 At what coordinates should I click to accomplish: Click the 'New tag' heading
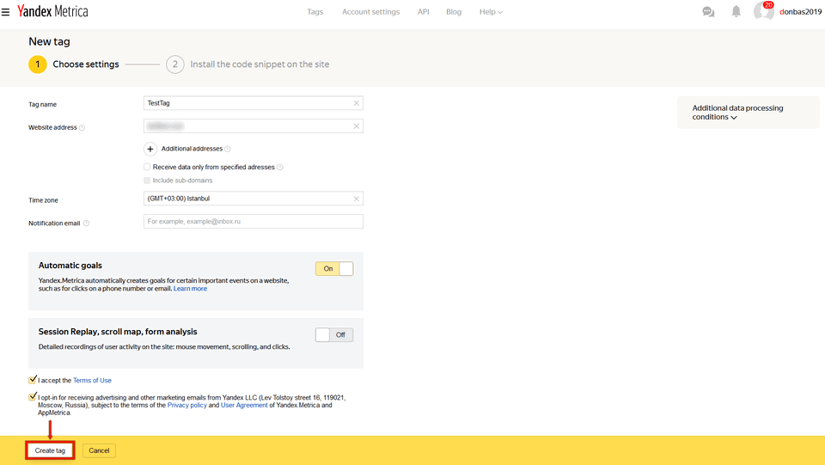coord(50,41)
